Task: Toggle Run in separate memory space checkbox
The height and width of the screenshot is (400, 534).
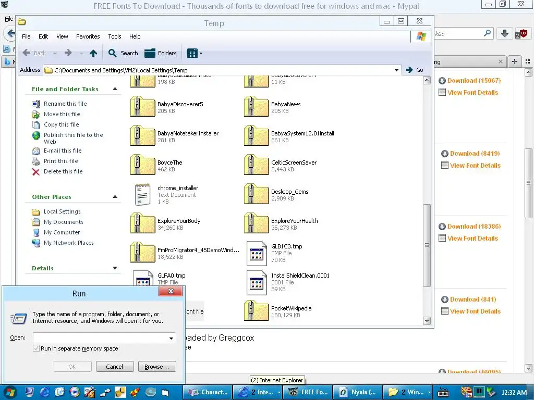Action: tap(36, 348)
